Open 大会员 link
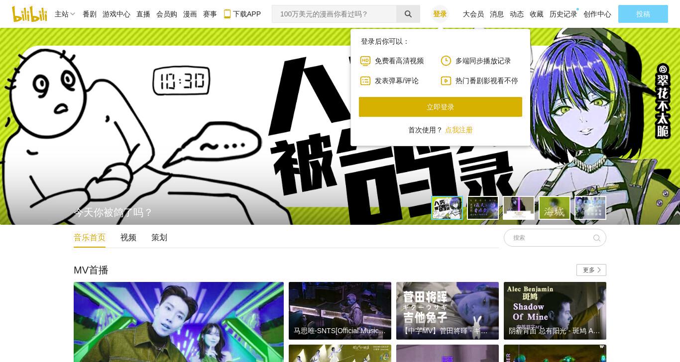 click(x=473, y=14)
